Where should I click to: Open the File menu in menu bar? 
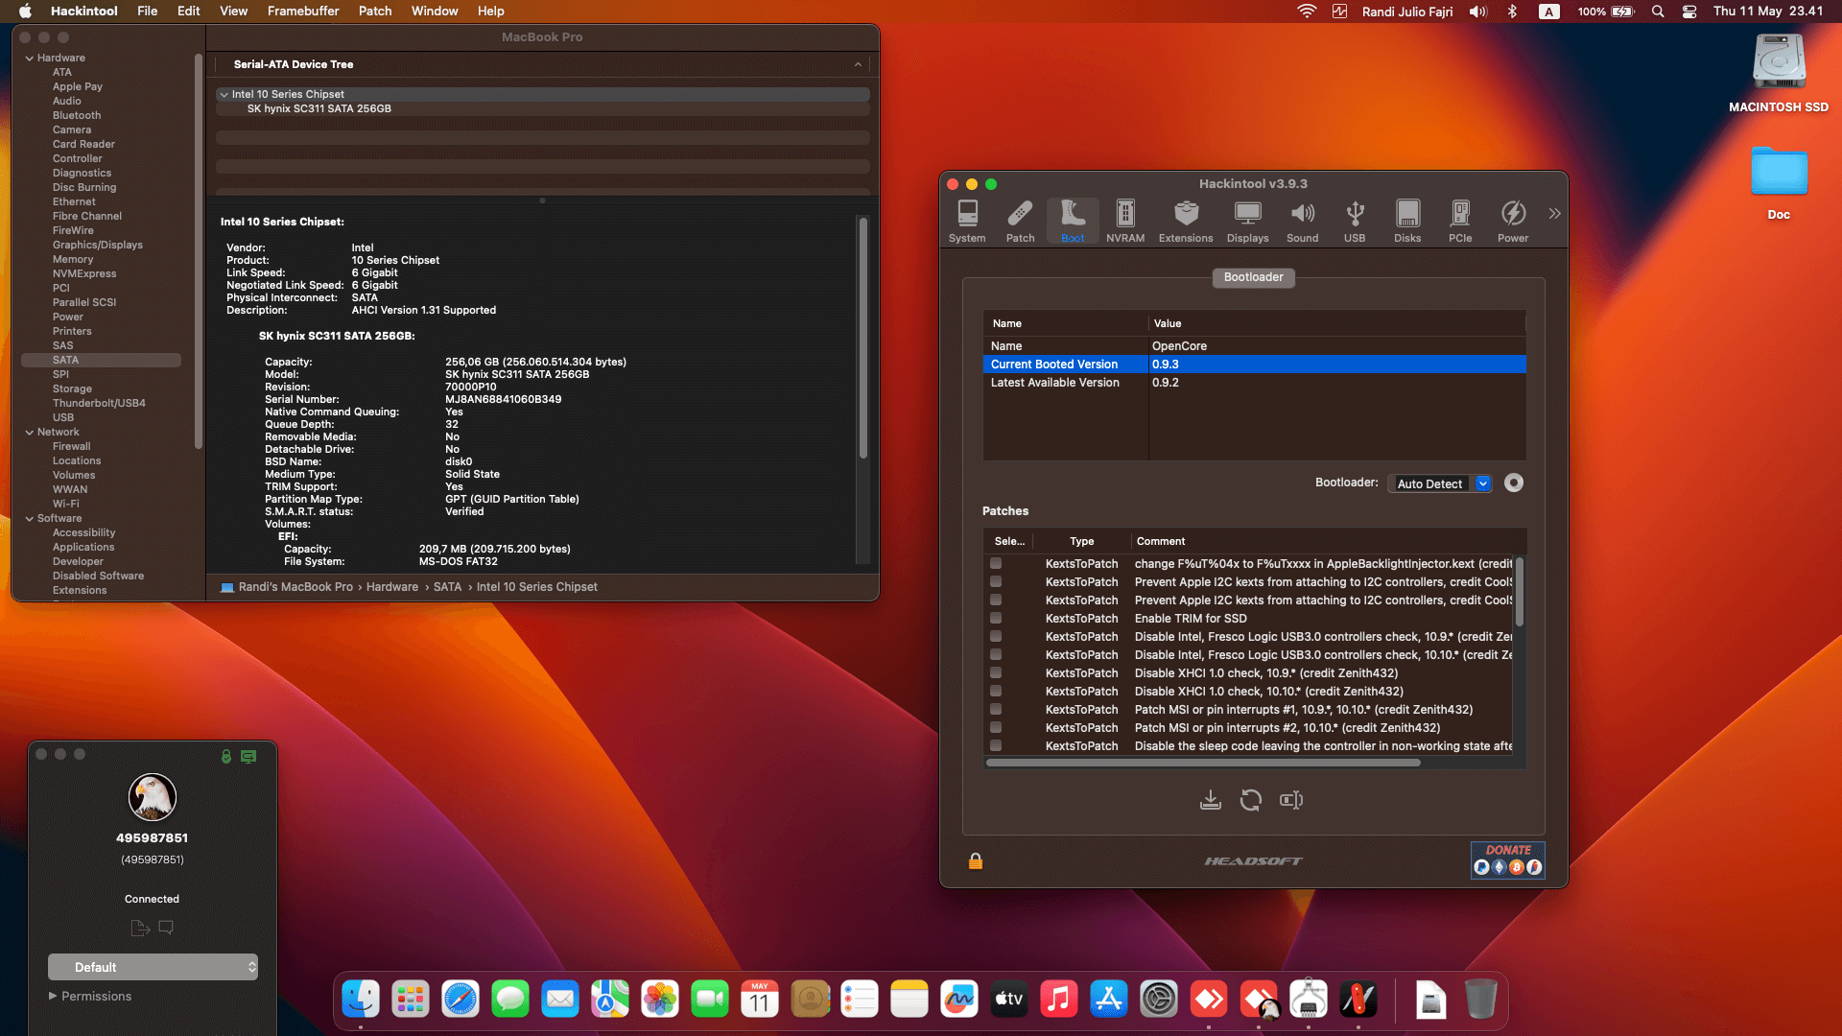pos(148,12)
